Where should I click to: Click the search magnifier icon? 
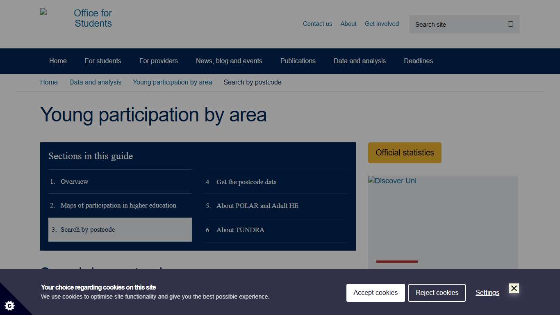coord(510,24)
